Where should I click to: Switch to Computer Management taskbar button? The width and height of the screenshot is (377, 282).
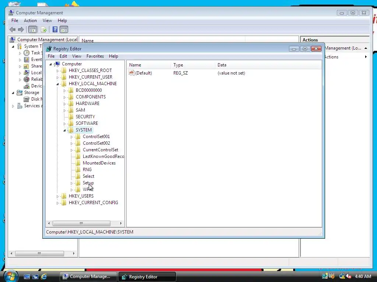click(x=88, y=276)
